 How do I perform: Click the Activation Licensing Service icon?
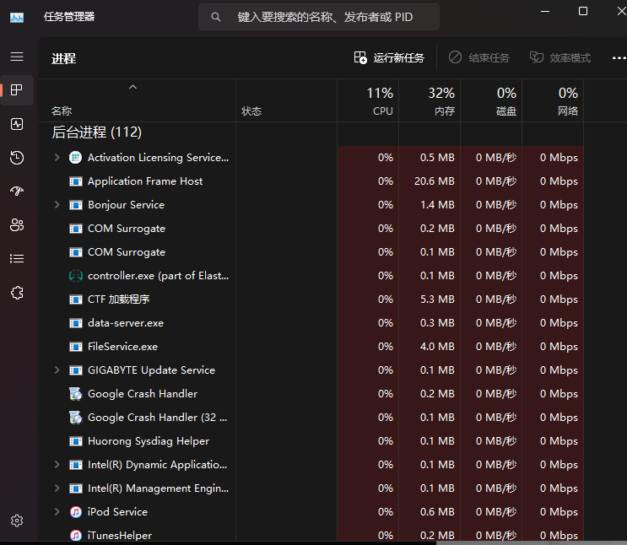coord(76,158)
